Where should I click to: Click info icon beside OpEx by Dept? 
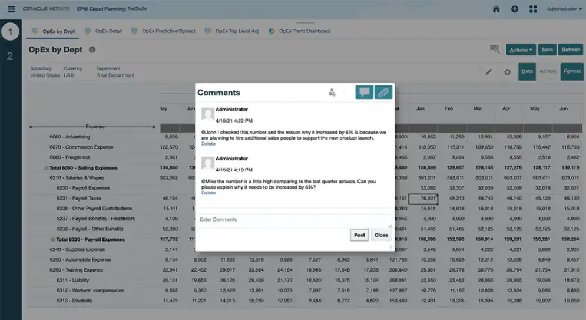coord(92,50)
